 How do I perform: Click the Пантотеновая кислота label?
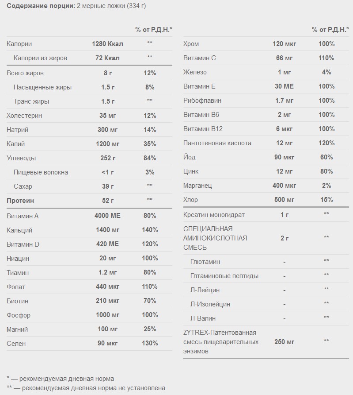217,143
